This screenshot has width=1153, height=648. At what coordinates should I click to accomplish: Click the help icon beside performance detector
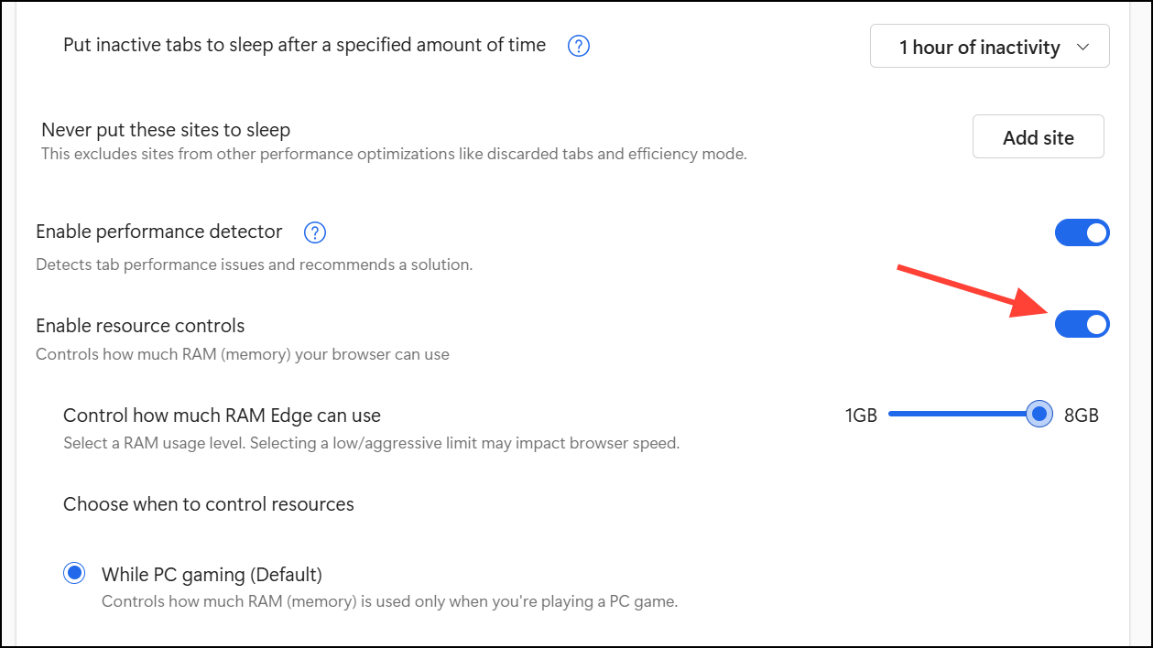pos(315,232)
